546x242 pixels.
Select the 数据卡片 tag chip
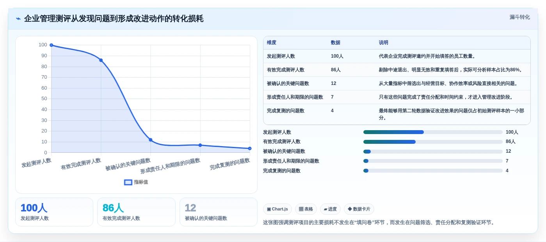click(359, 209)
